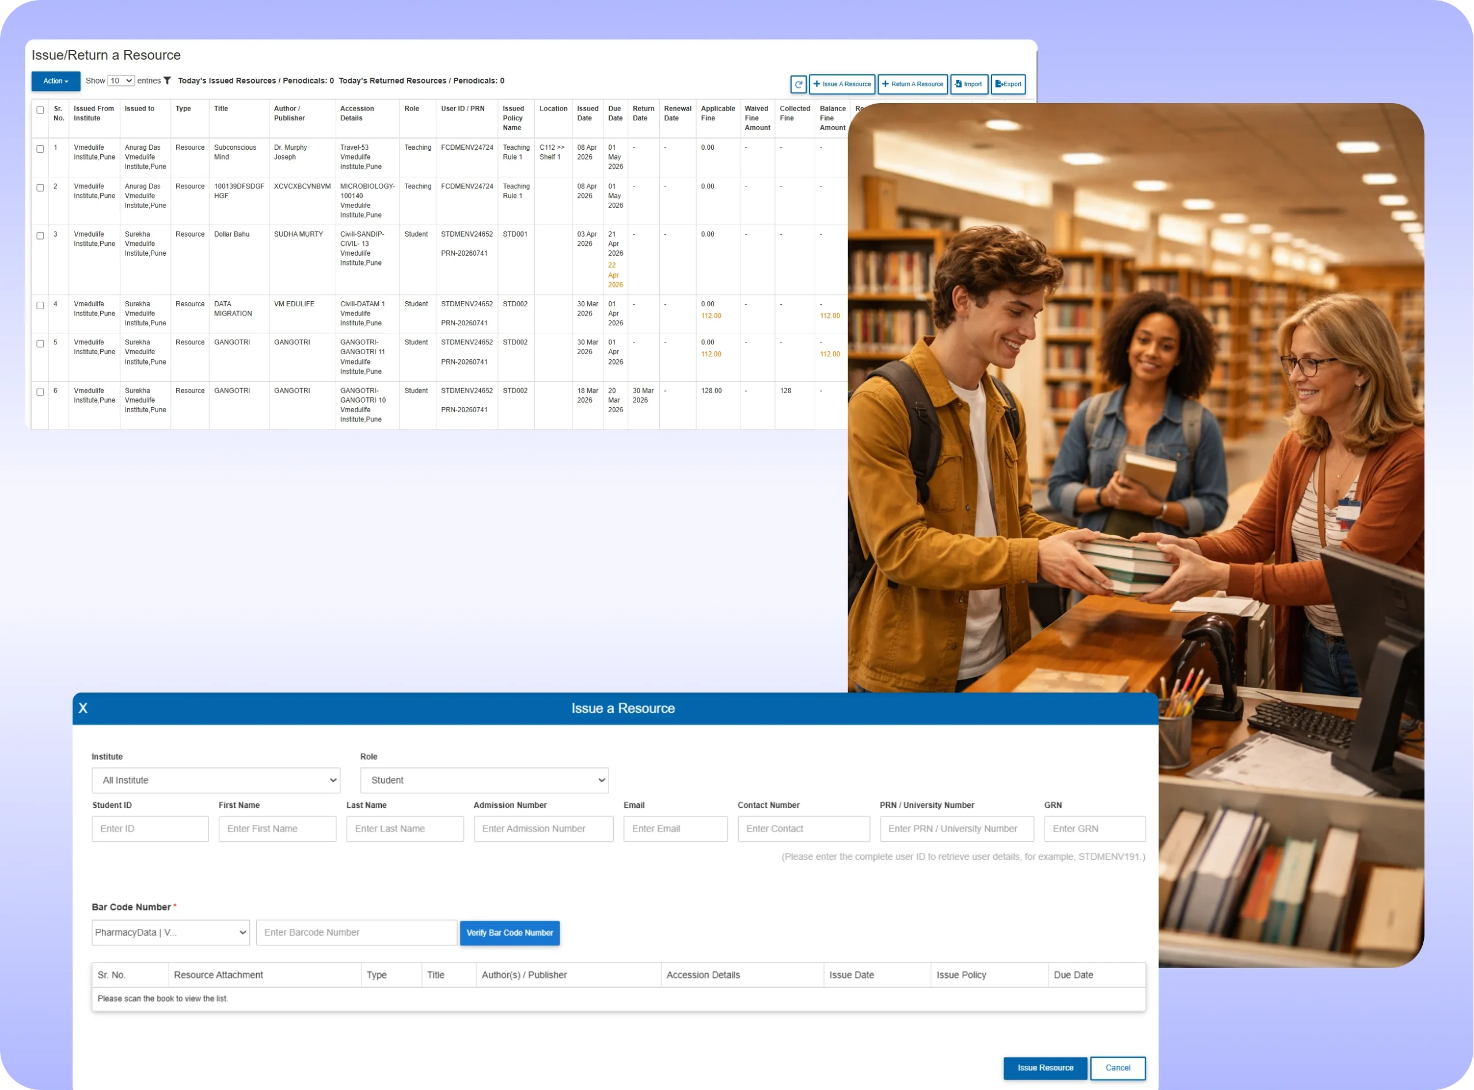The height and width of the screenshot is (1090, 1474).
Task: Close Issue a Resource dialog with X
Action: click(x=83, y=708)
